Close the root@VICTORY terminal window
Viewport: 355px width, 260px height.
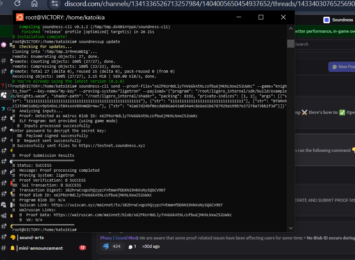pyautogui.click(x=283, y=17)
